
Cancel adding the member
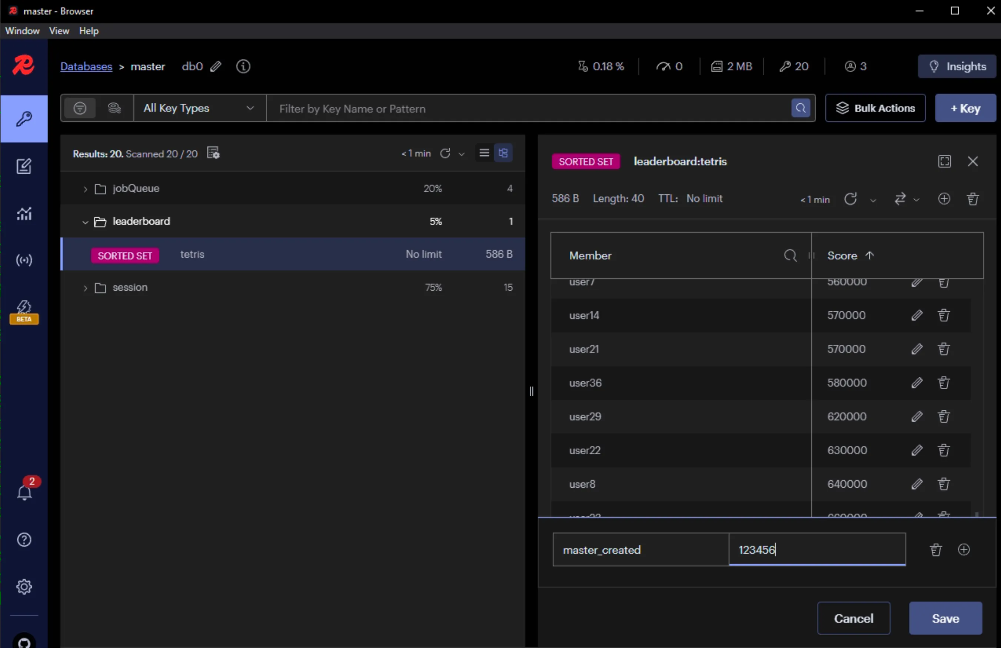click(854, 618)
